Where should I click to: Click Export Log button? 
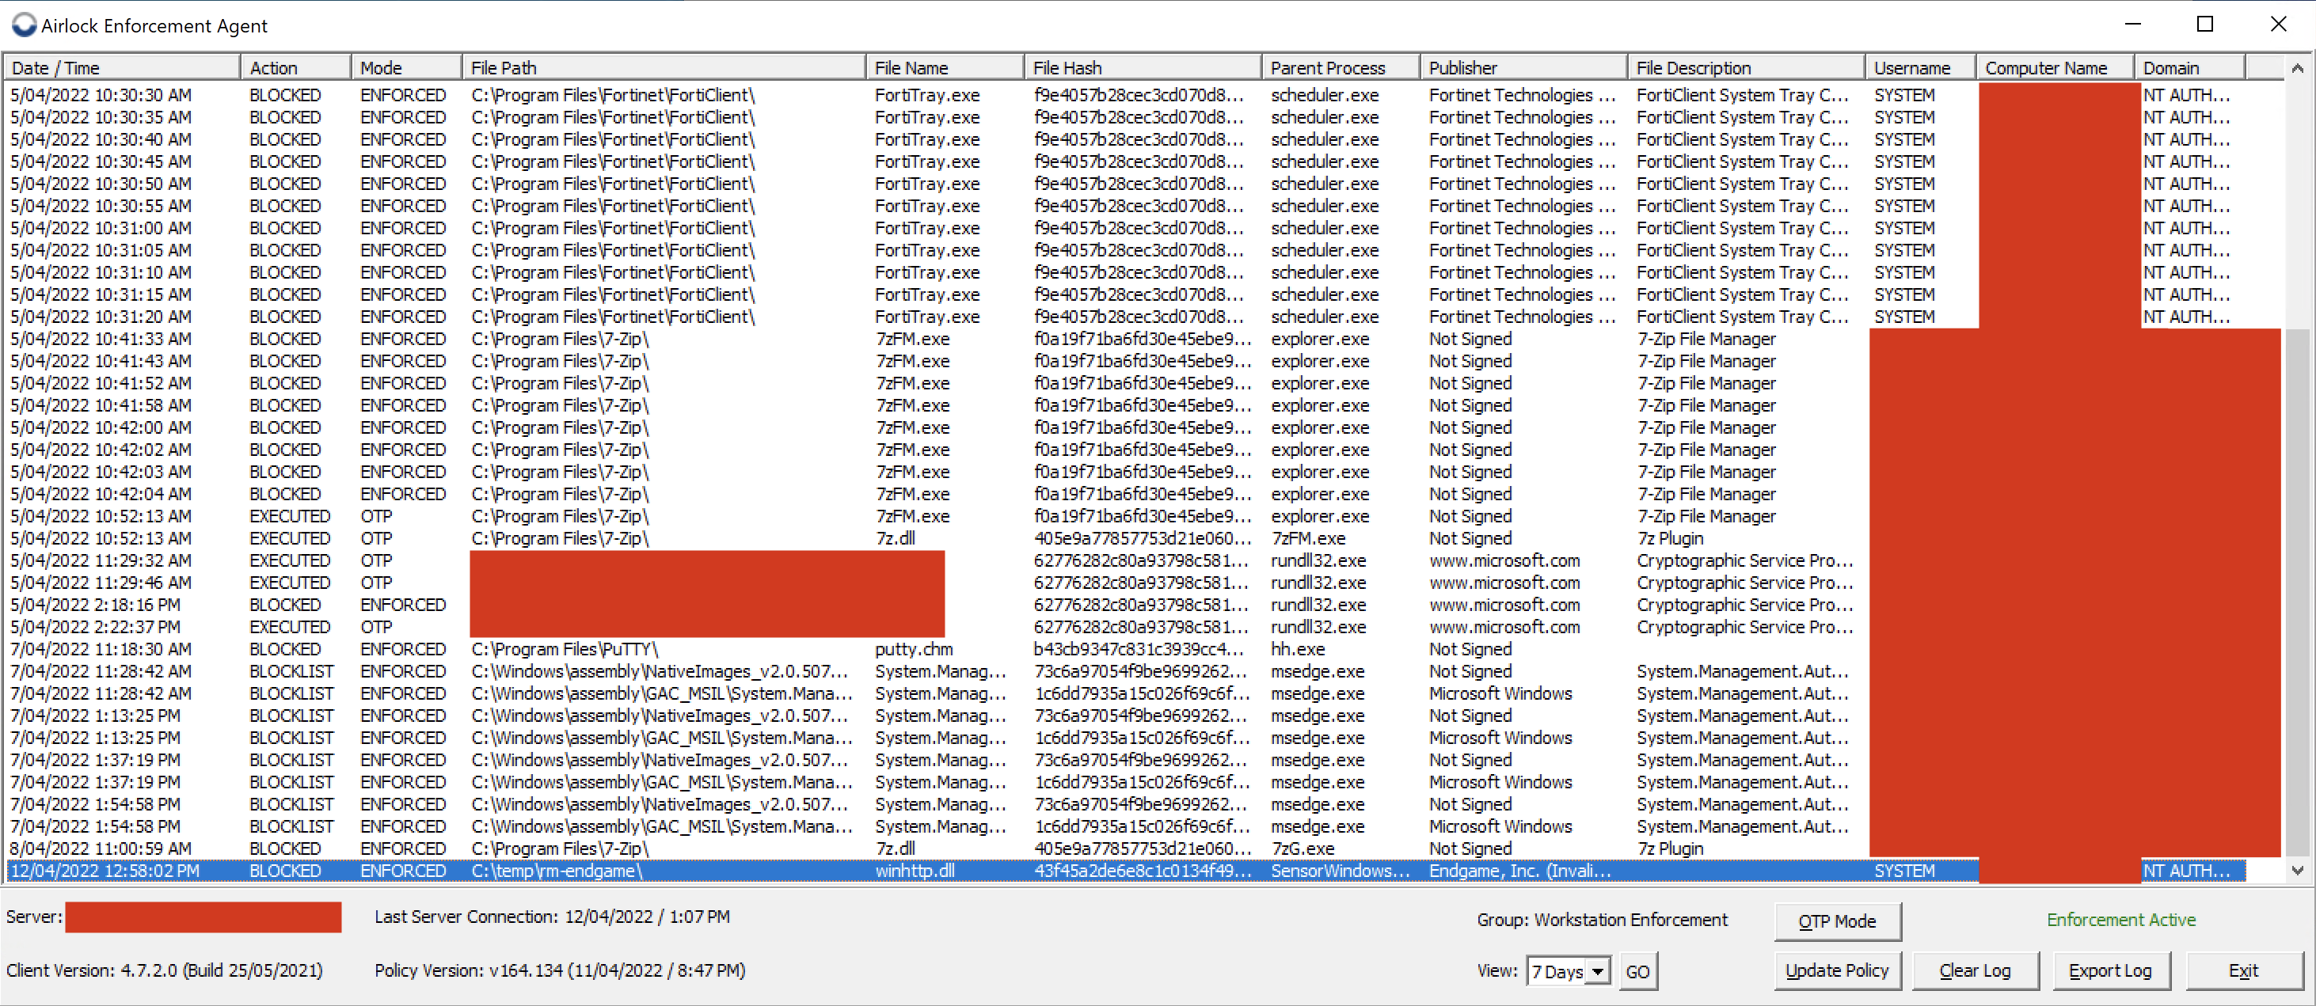tap(2109, 970)
